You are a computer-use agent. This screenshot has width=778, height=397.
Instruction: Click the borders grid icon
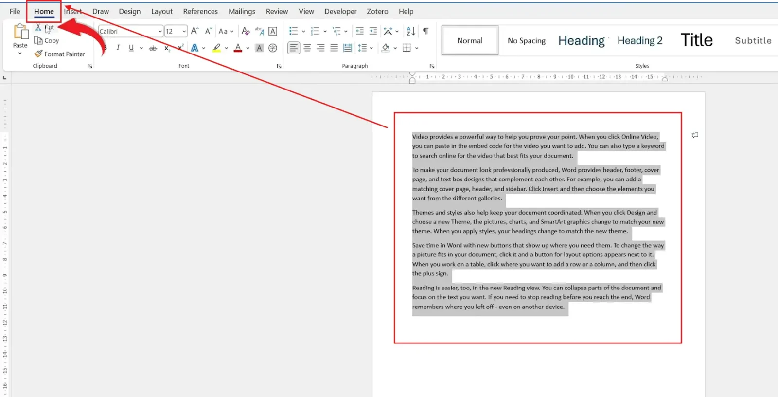[x=407, y=48]
